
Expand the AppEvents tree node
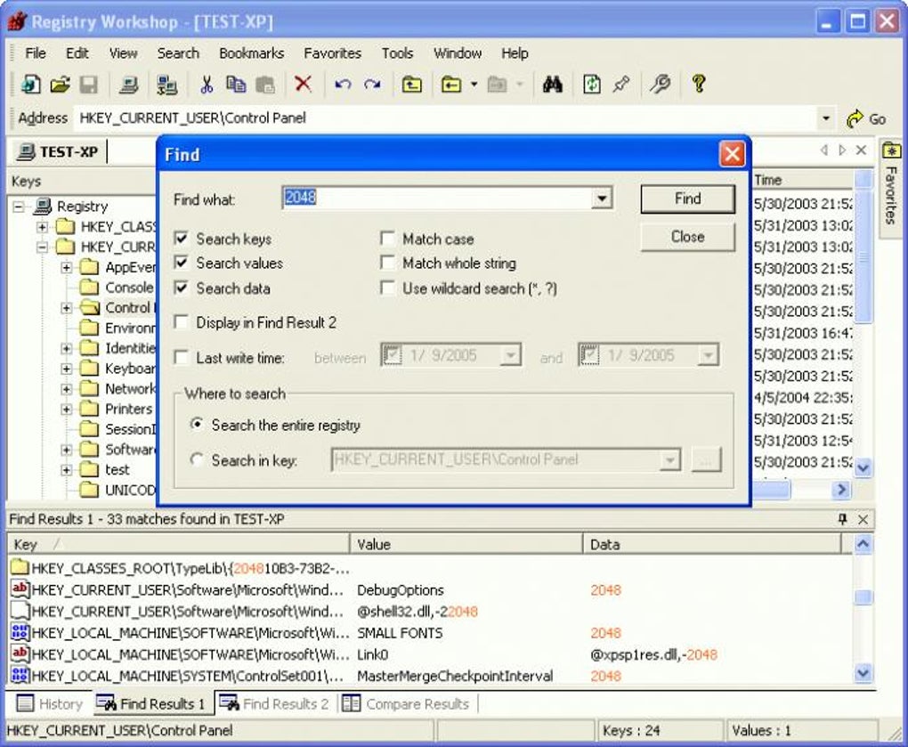pos(67,267)
